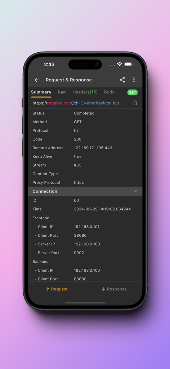The width and height of the screenshot is (170, 369).
Task: Select the Stream value #55
Action: pos(77,165)
